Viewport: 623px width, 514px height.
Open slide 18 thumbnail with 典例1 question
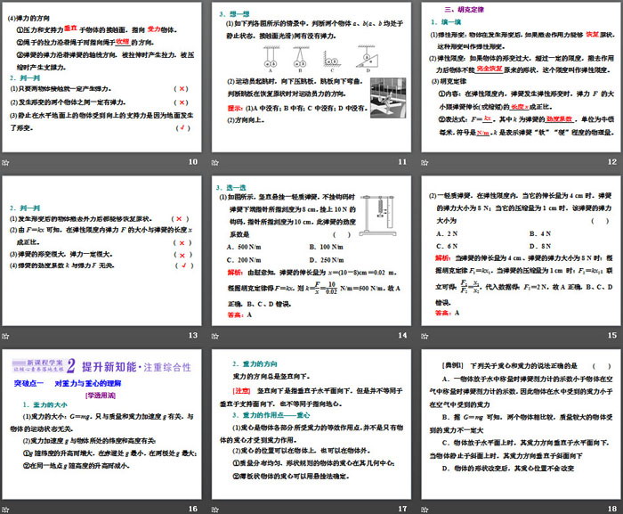point(521,424)
